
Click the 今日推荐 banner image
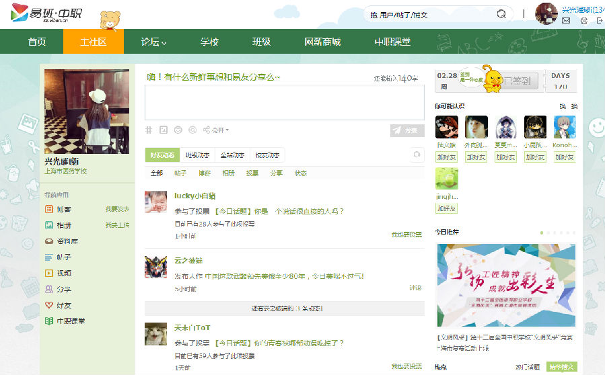[506, 285]
